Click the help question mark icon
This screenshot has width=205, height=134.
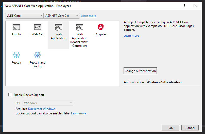pyautogui.click(x=184, y=6)
